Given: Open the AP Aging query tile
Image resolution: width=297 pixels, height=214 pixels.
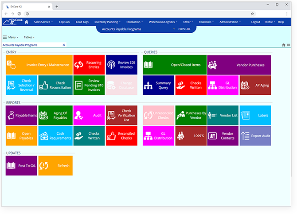Looking at the screenshot, I should point(255,85).
